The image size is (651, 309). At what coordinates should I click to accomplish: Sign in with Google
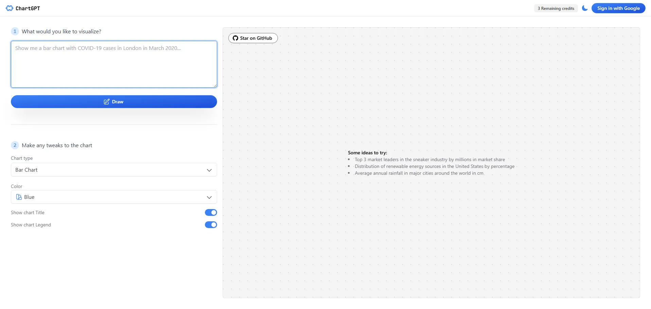618,8
